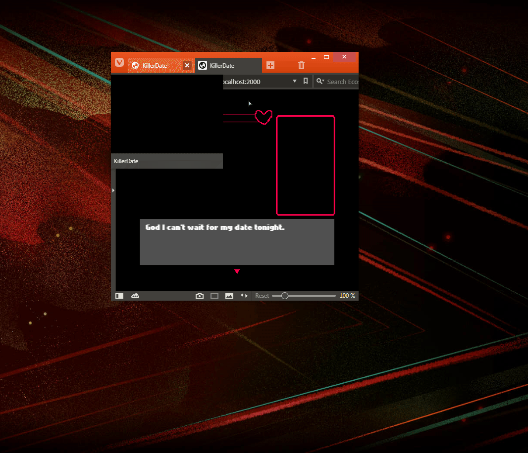Focus the Search Ecosia field
The width and height of the screenshot is (528, 453).
pos(342,82)
